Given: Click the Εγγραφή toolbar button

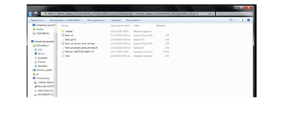Looking at the screenshot, I should point(116,20).
